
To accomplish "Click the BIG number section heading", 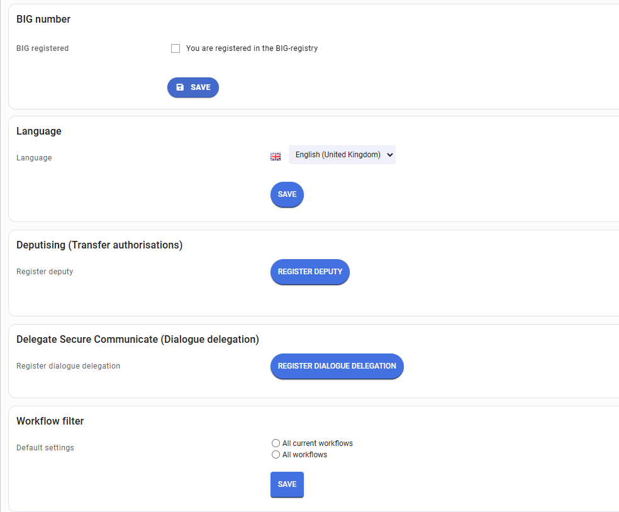I will tap(43, 19).
